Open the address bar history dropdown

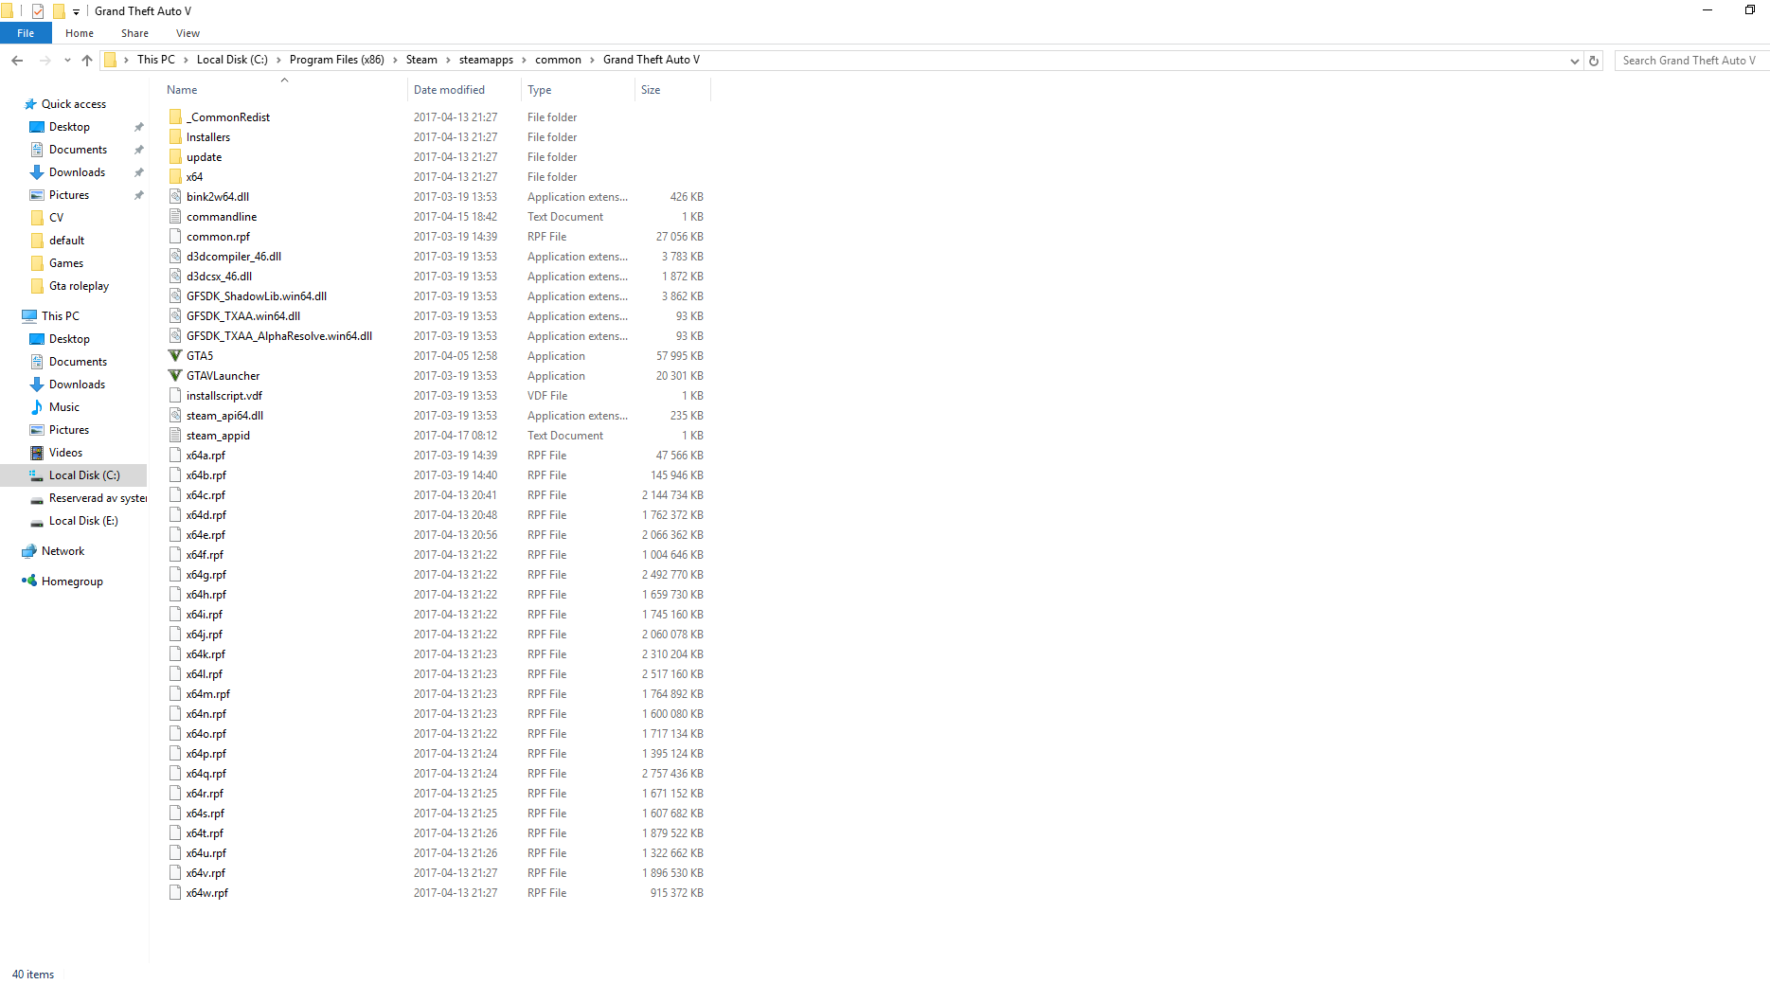click(x=1574, y=61)
